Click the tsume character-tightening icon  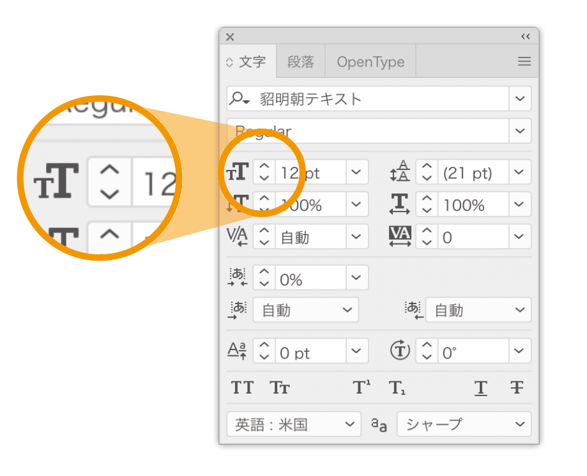tap(238, 277)
